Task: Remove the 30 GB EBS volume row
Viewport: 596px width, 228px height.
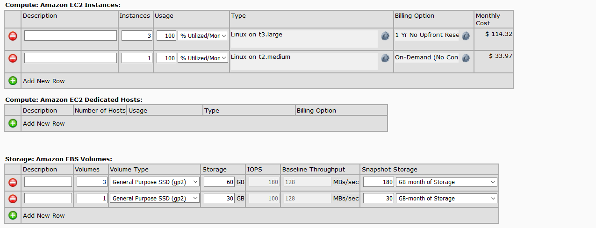Action: coord(13,199)
